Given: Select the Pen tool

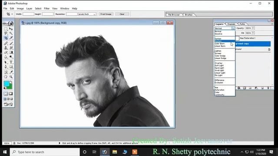Looking at the screenshot, I should (x=6, y=67).
